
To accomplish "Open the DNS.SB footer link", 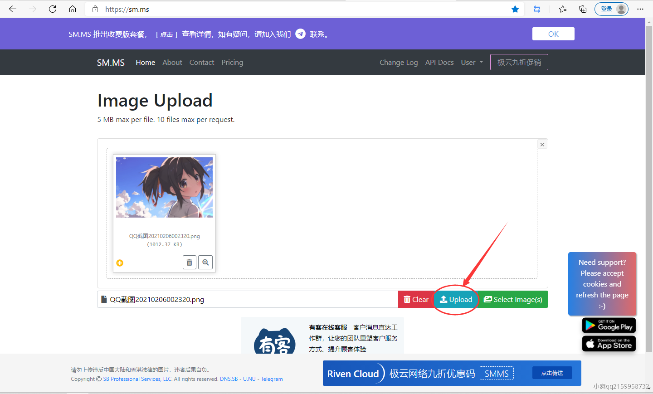I will tap(229, 379).
